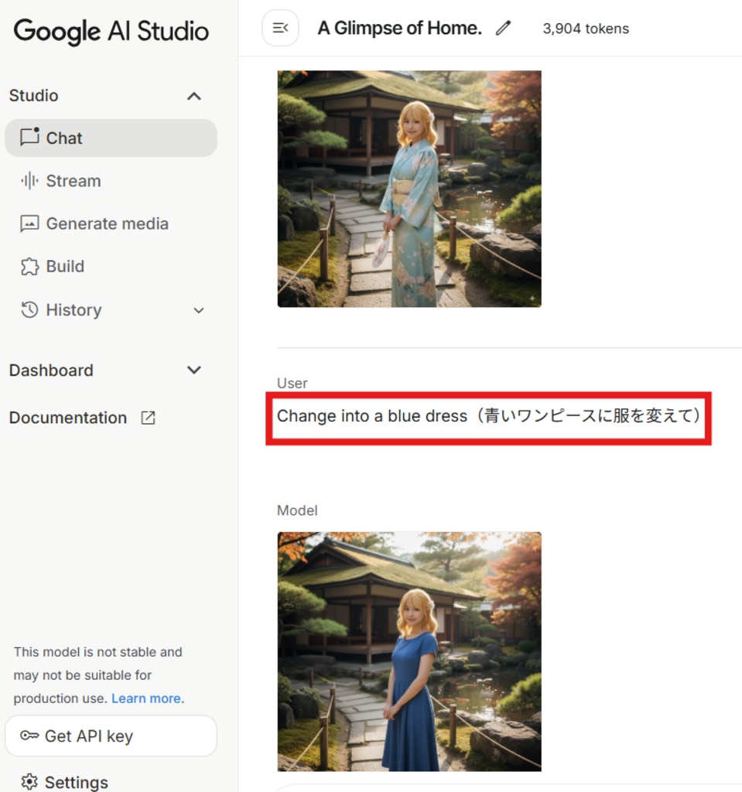Click the Model role label

click(297, 510)
